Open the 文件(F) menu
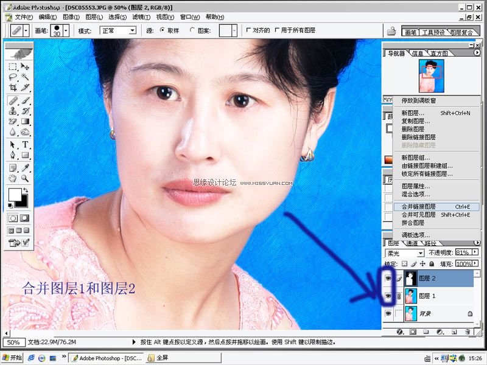 click(24, 17)
